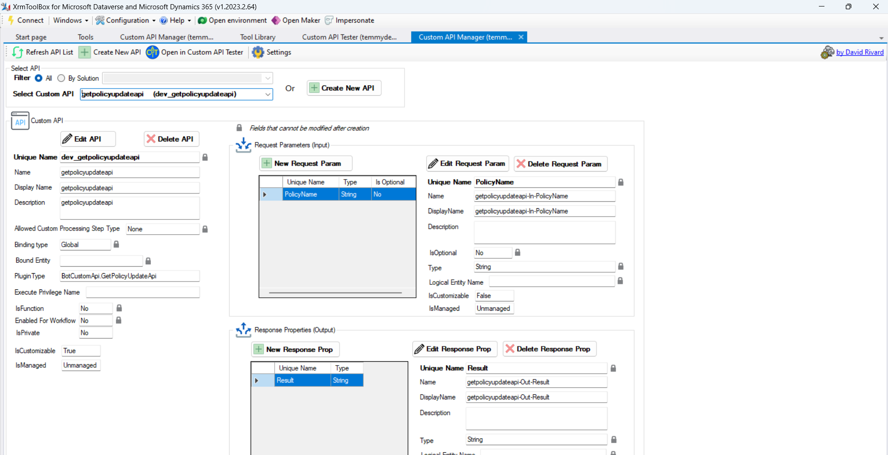This screenshot has height=455, width=888.
Task: Click the lock icon beside Binding type
Action: (116, 244)
